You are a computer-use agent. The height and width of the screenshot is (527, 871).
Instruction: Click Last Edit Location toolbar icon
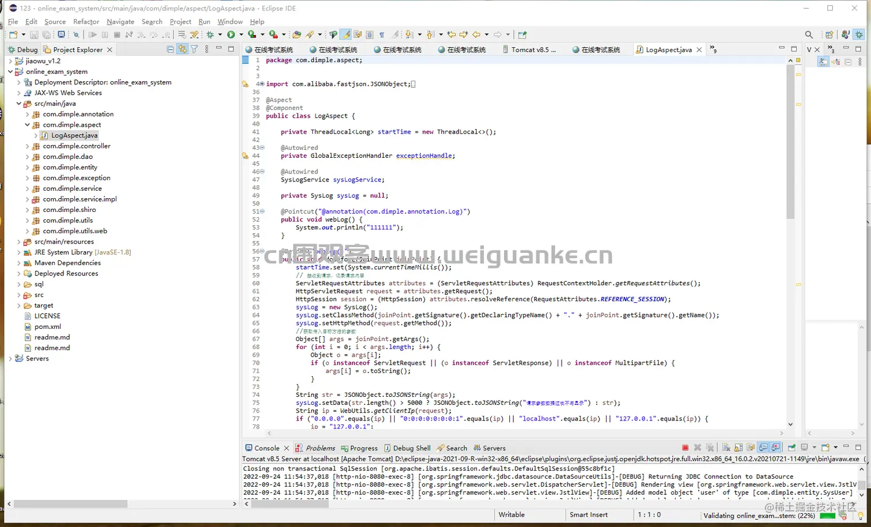452,35
